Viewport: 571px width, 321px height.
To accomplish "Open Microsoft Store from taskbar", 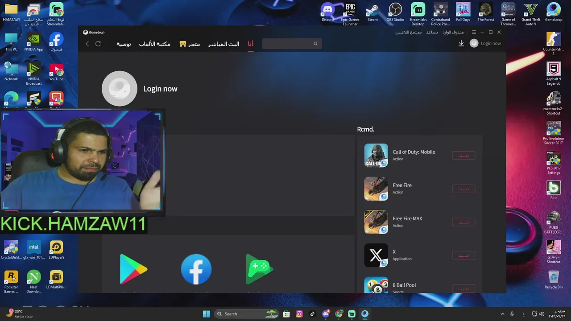I will coord(286,314).
